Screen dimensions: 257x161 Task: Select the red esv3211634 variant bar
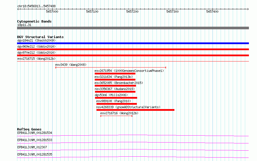115,80
